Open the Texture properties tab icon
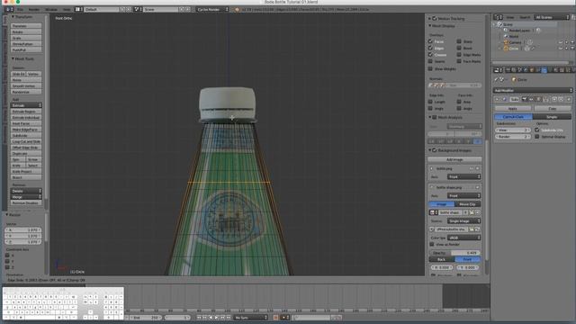Image resolution: width=576 pixels, height=324 pixels. (562, 70)
